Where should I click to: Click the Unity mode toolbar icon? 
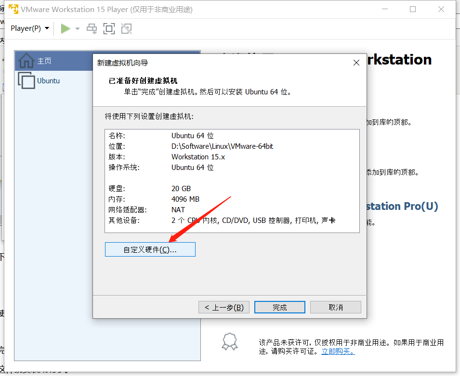point(127,28)
